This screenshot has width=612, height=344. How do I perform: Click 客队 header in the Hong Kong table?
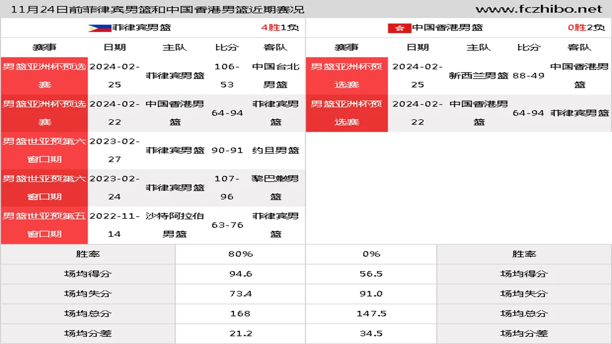(x=580, y=47)
